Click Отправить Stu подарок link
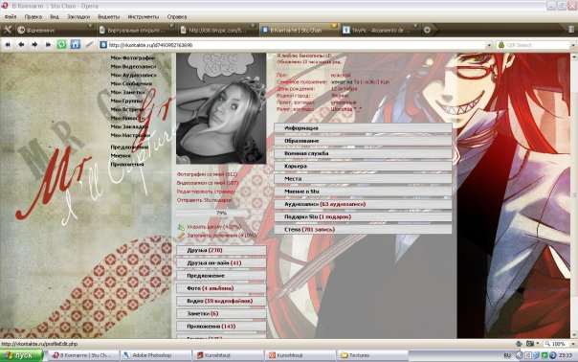Screen dimensions: 578x362 [x=204, y=200]
